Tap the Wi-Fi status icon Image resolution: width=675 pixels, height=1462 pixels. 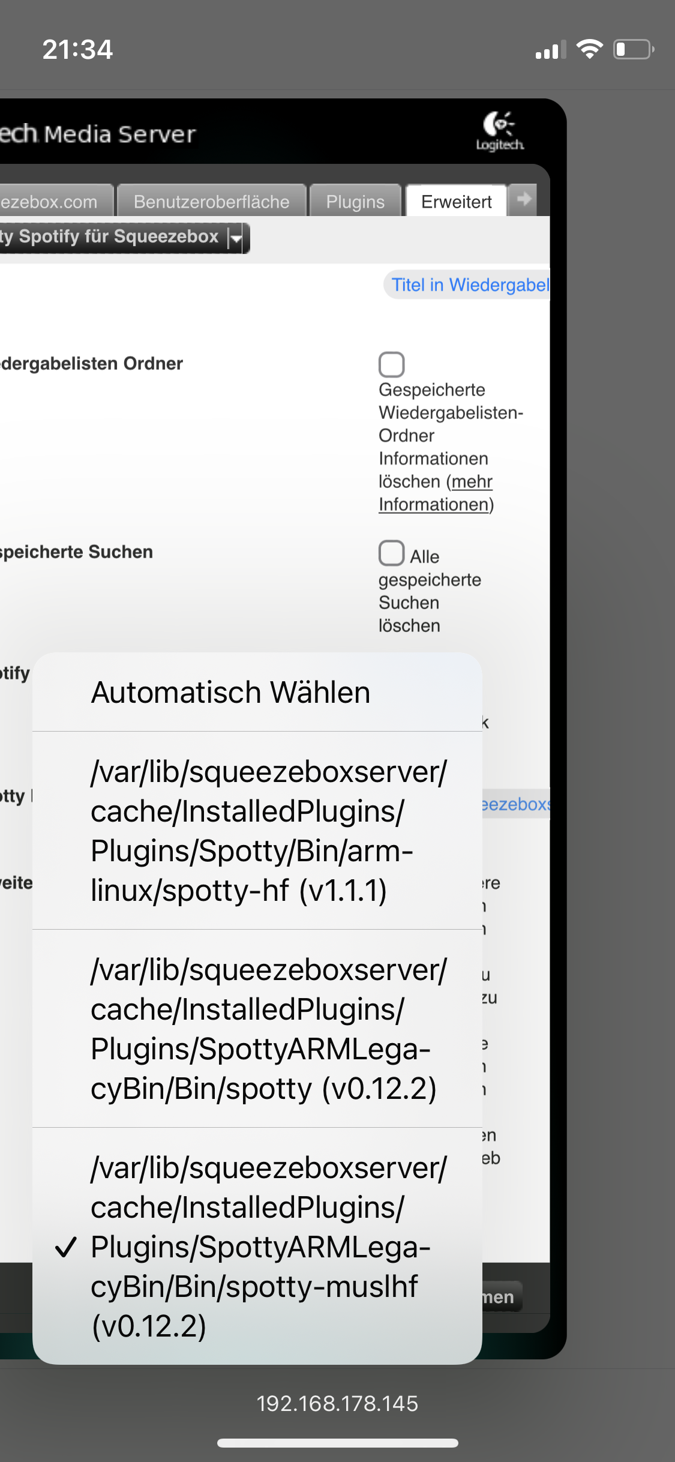coord(589,49)
